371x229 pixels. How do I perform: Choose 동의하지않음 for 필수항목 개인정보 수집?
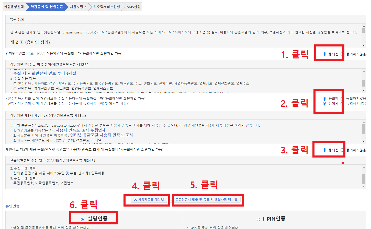(342, 99)
